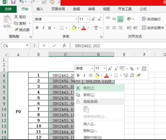166x140 pixels.
Task: Decrease font size in the ribbon
Action: (100, 19)
